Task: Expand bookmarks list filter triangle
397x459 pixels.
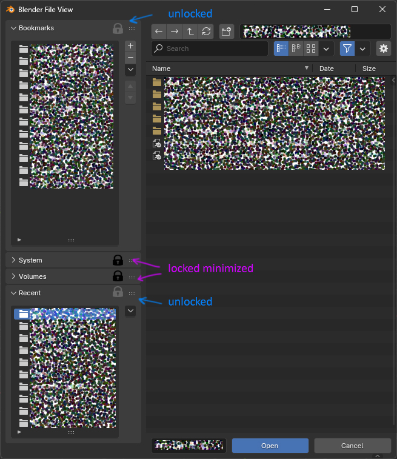Action: [x=19, y=240]
